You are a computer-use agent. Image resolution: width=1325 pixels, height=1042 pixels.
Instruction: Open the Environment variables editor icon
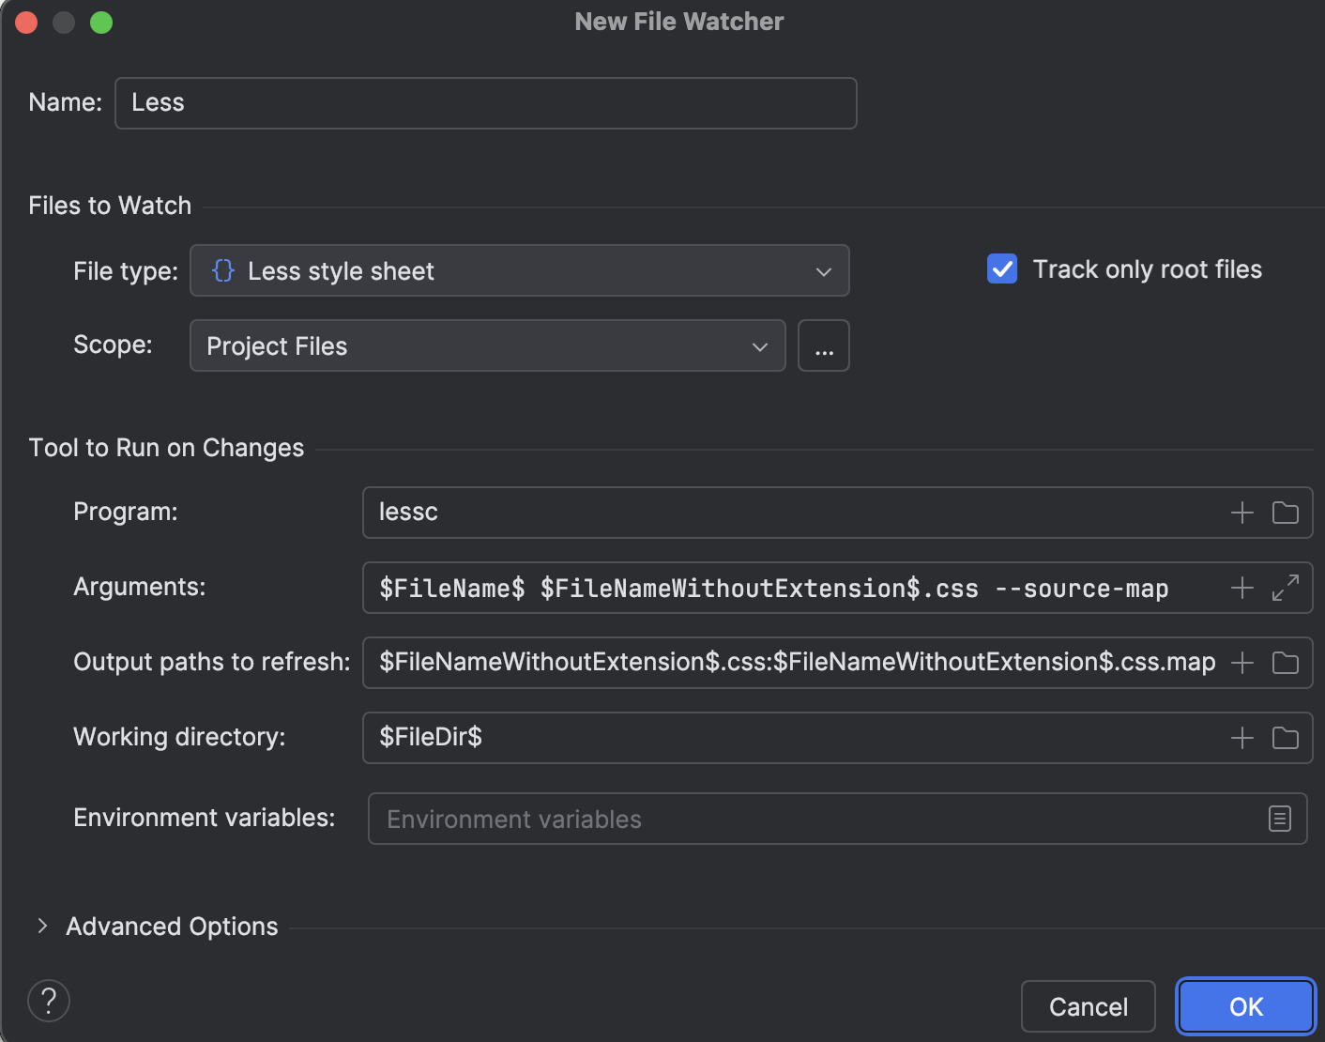coord(1278,819)
